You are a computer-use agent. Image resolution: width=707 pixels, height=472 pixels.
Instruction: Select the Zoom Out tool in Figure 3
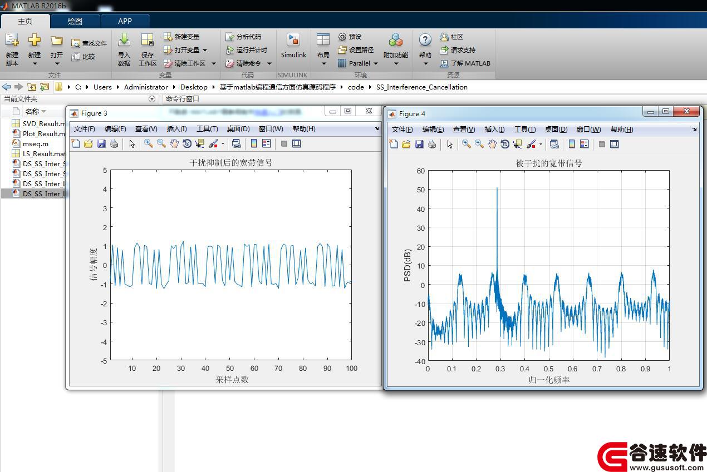(x=161, y=143)
